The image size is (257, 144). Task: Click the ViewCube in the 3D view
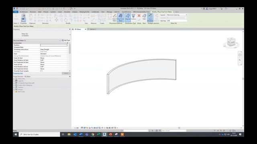(231, 42)
